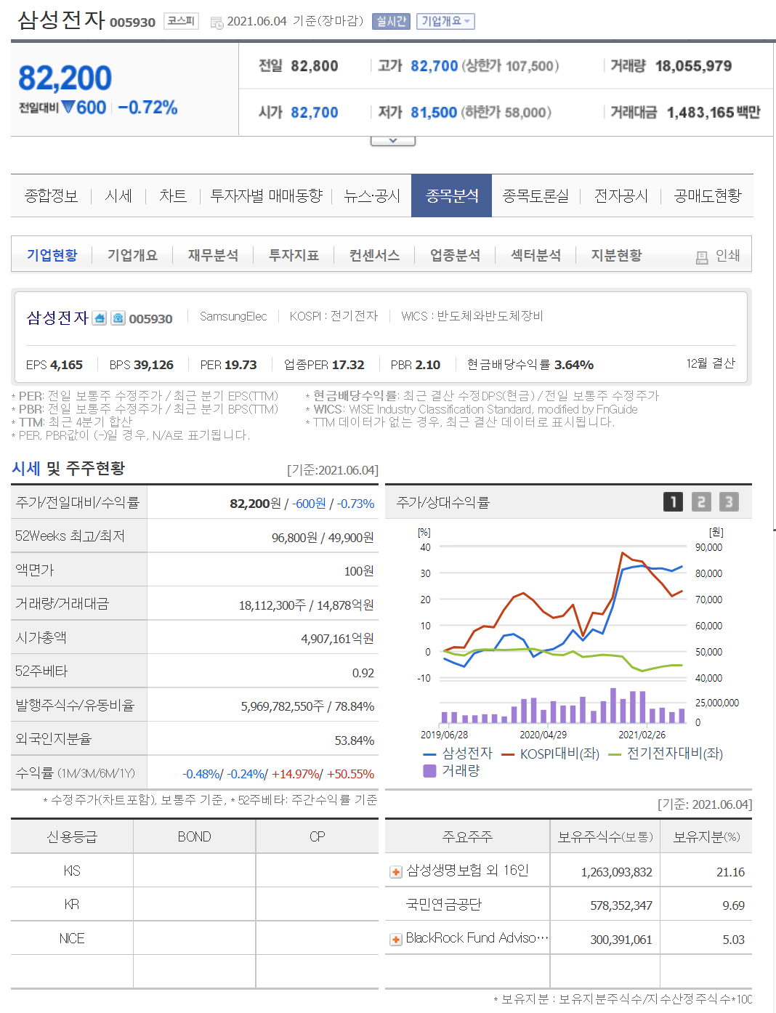Click the 코스피 market badge
Viewport: 776px width, 1013px height.
(x=181, y=21)
